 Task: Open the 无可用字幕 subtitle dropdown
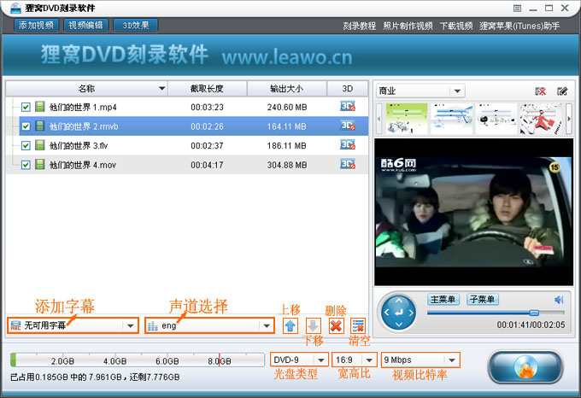73,325
